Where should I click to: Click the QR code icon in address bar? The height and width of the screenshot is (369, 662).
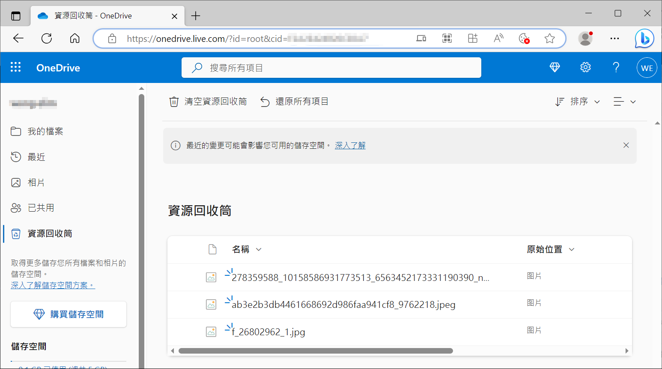[x=447, y=38]
